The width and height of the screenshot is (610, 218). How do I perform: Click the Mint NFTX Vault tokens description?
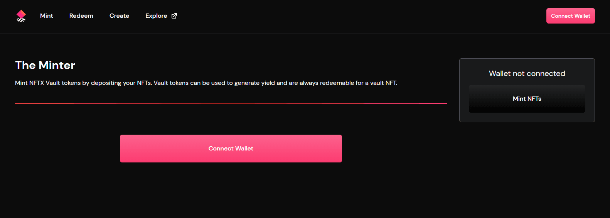(206, 83)
